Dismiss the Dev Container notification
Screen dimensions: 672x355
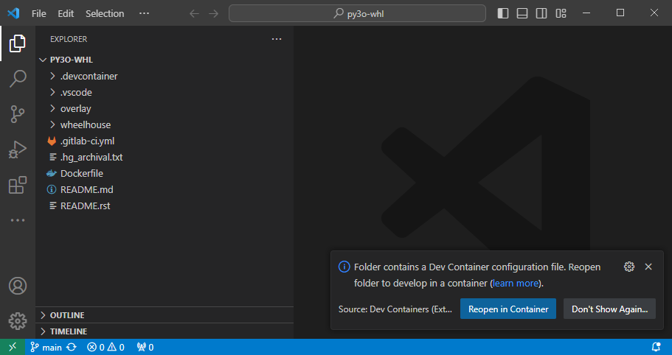(x=648, y=267)
